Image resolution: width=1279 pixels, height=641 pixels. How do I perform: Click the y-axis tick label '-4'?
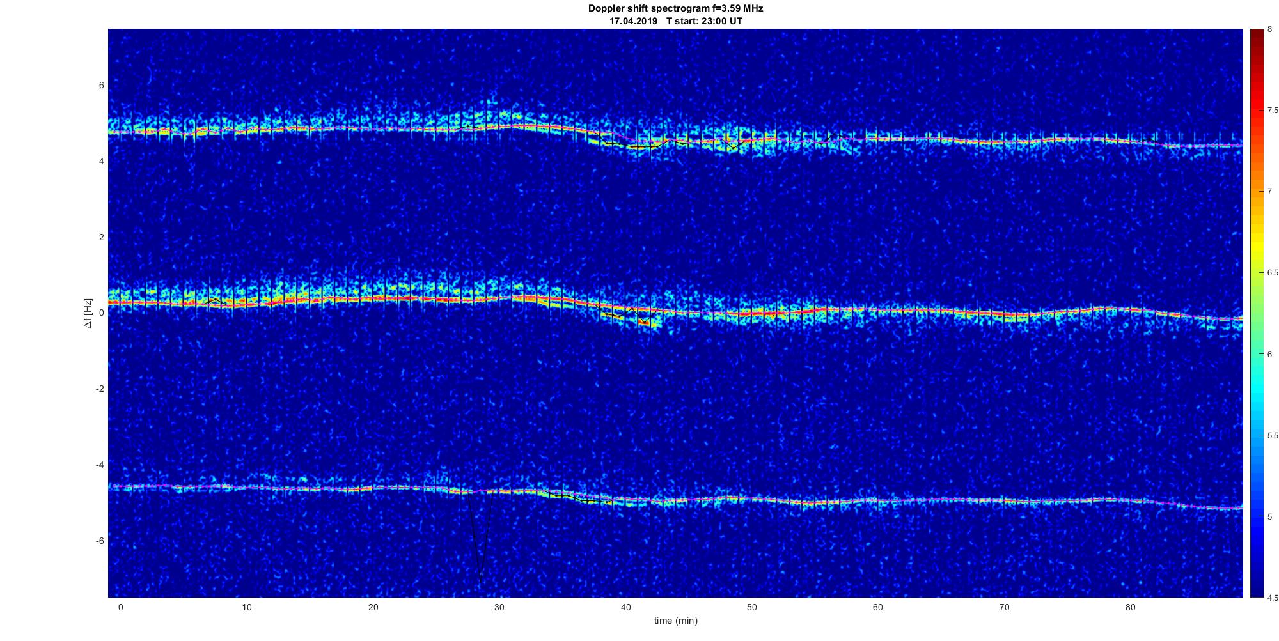point(100,465)
